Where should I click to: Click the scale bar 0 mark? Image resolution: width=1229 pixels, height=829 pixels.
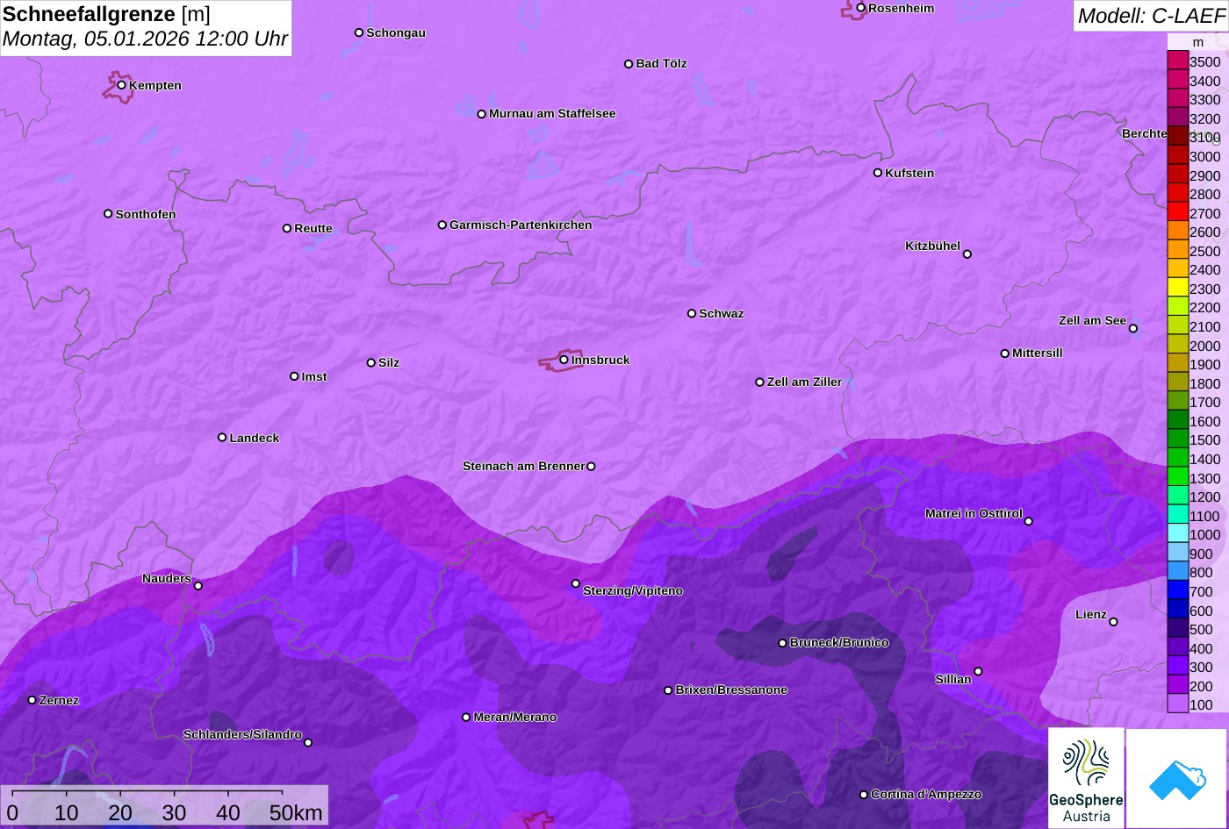pos(12,812)
